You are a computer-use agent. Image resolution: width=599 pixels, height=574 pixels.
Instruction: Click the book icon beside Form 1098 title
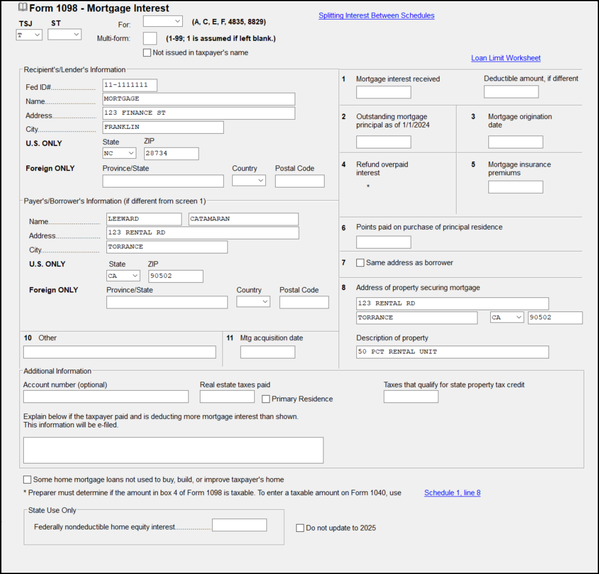click(23, 7)
